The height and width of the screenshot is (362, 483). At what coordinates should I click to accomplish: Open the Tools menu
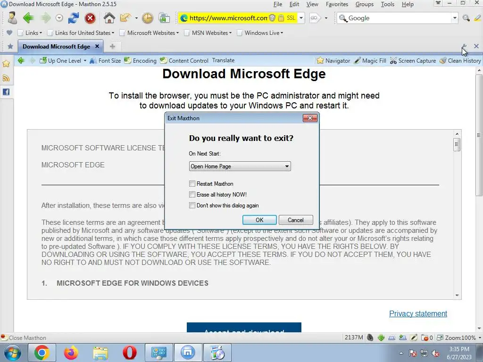[388, 4]
